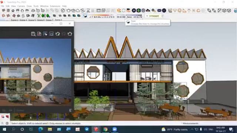Open Google Chrome from taskbar
The height and width of the screenshot is (133, 237).
pos(105,129)
